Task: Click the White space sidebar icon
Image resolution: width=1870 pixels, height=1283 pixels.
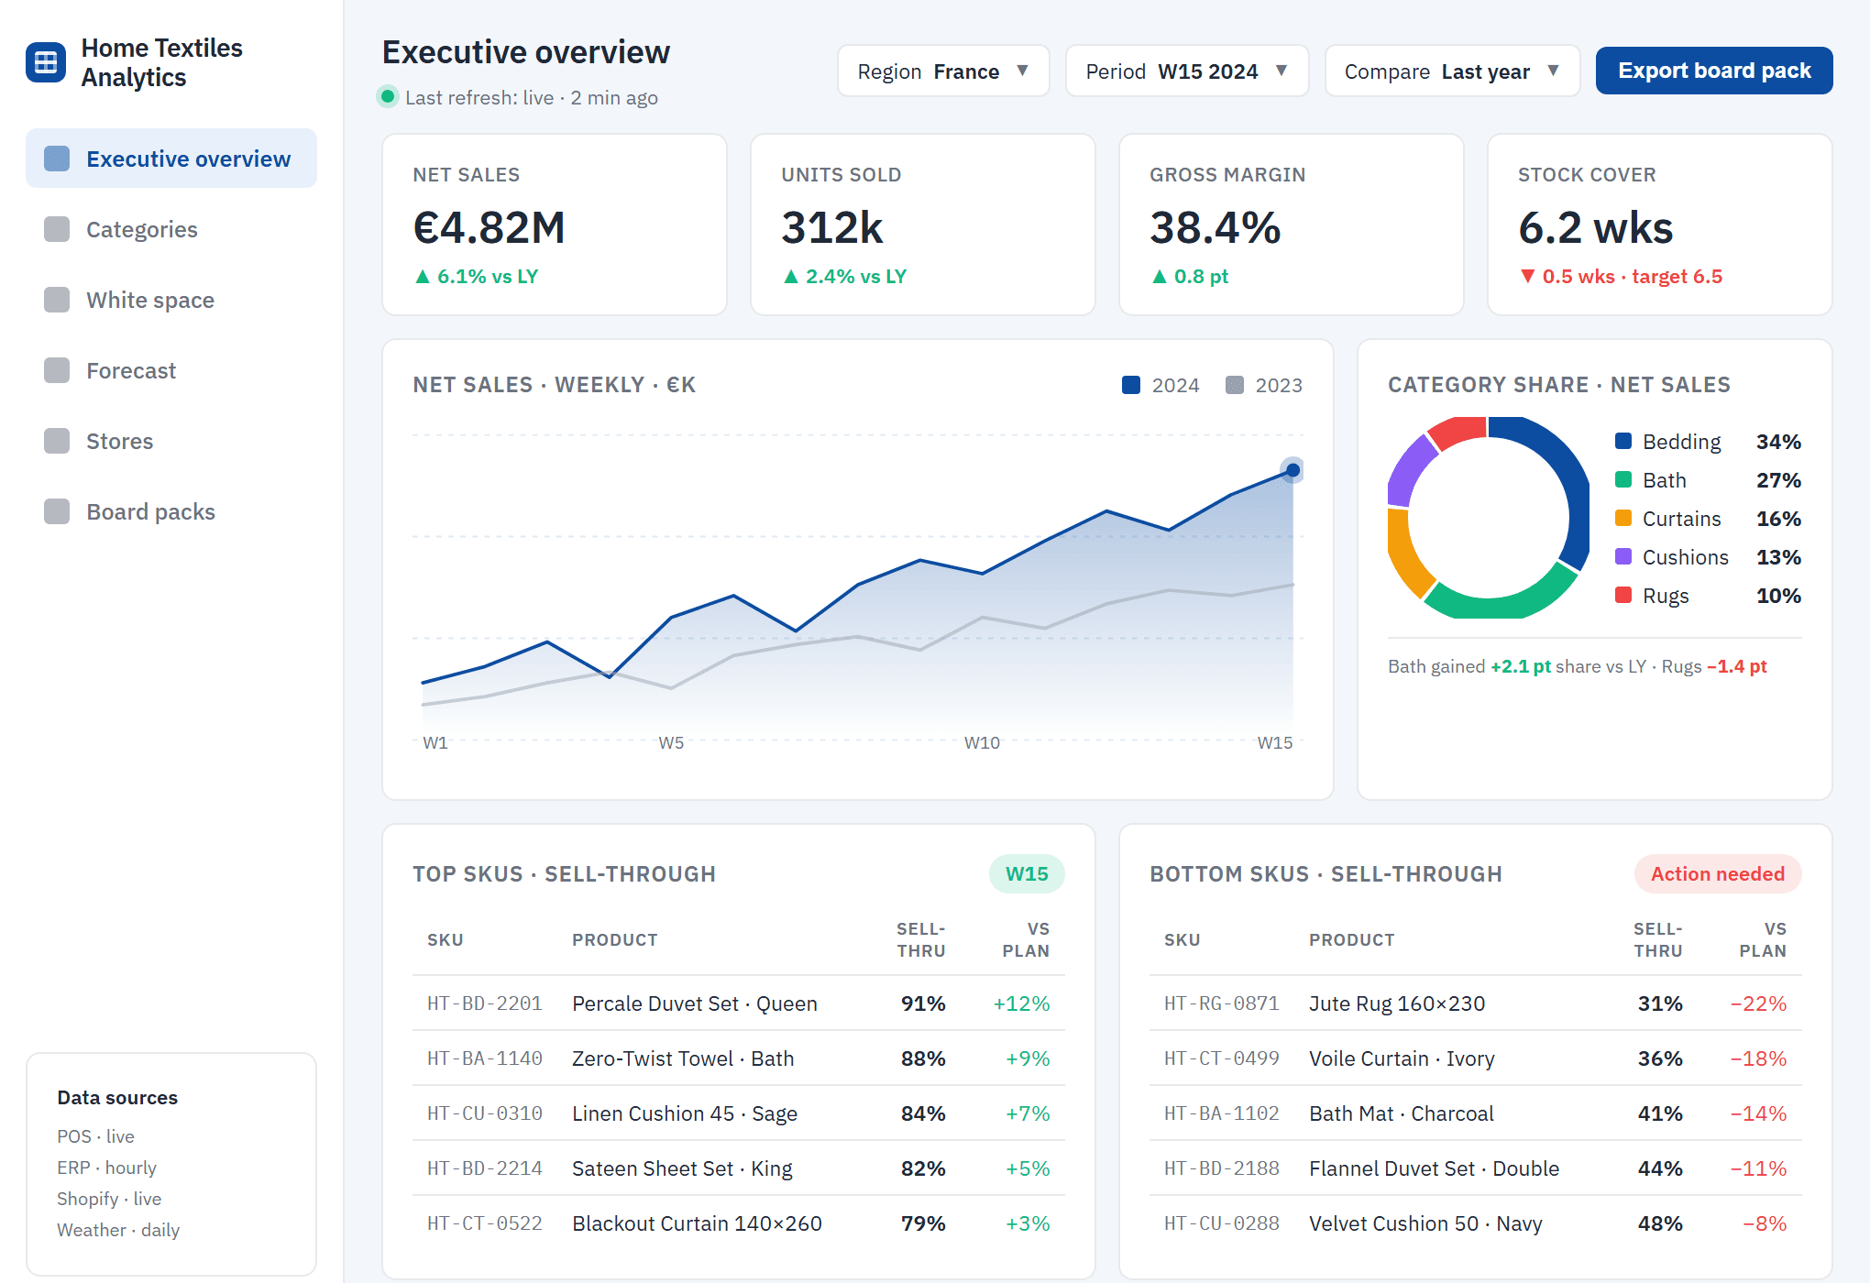Action: point(57,300)
